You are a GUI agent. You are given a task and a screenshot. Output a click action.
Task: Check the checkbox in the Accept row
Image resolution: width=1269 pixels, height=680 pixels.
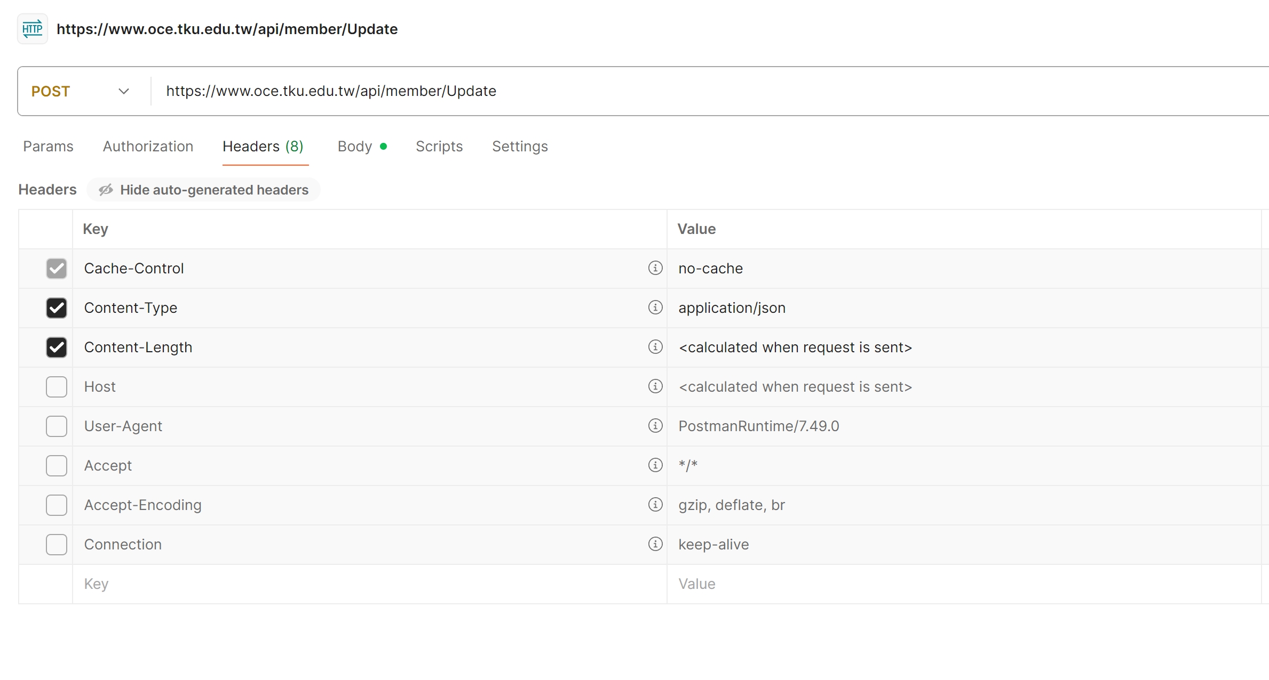(57, 466)
